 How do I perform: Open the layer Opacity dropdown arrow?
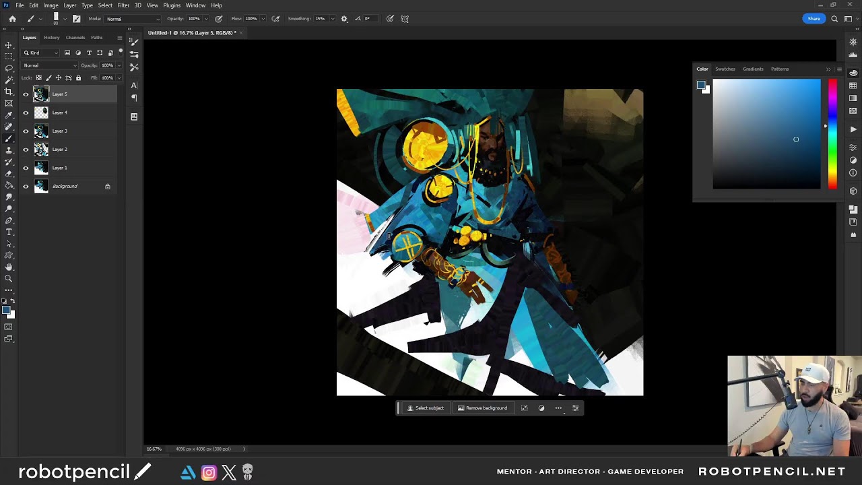point(119,65)
